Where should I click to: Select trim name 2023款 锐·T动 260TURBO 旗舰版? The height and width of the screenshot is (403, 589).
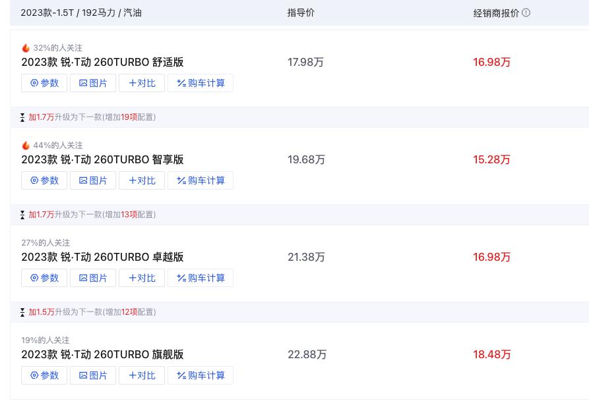[x=102, y=354]
